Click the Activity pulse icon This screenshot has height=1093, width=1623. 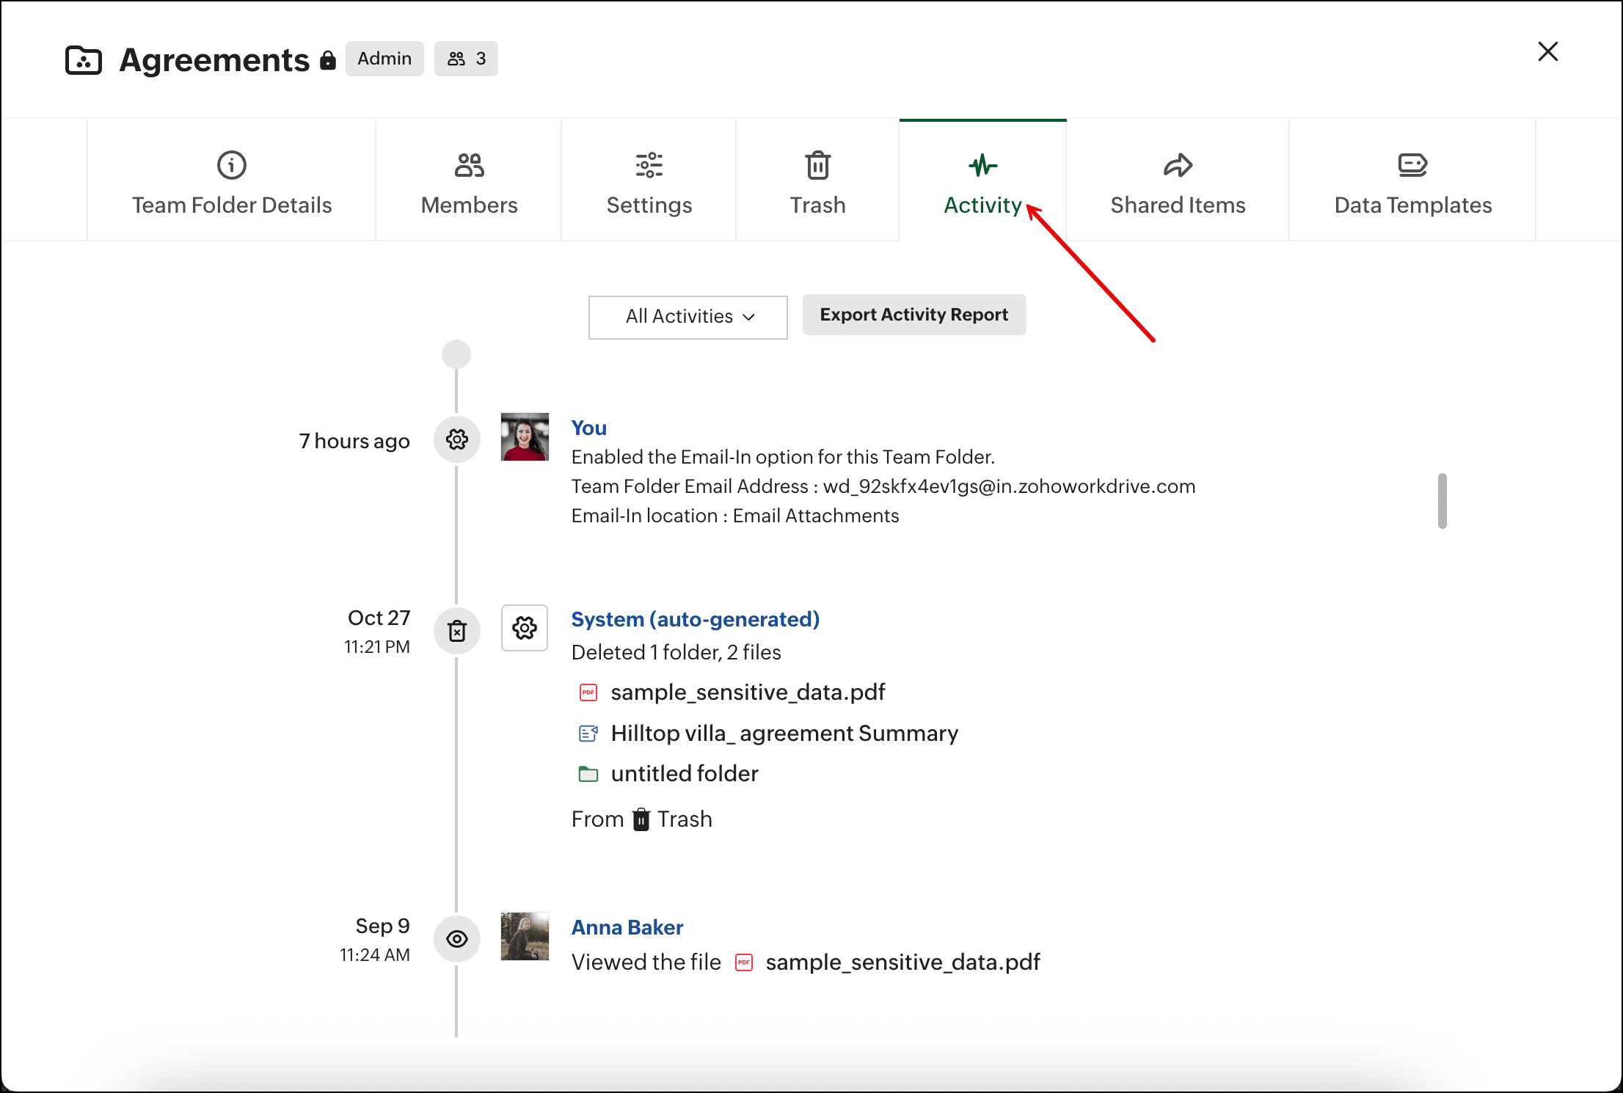point(982,165)
